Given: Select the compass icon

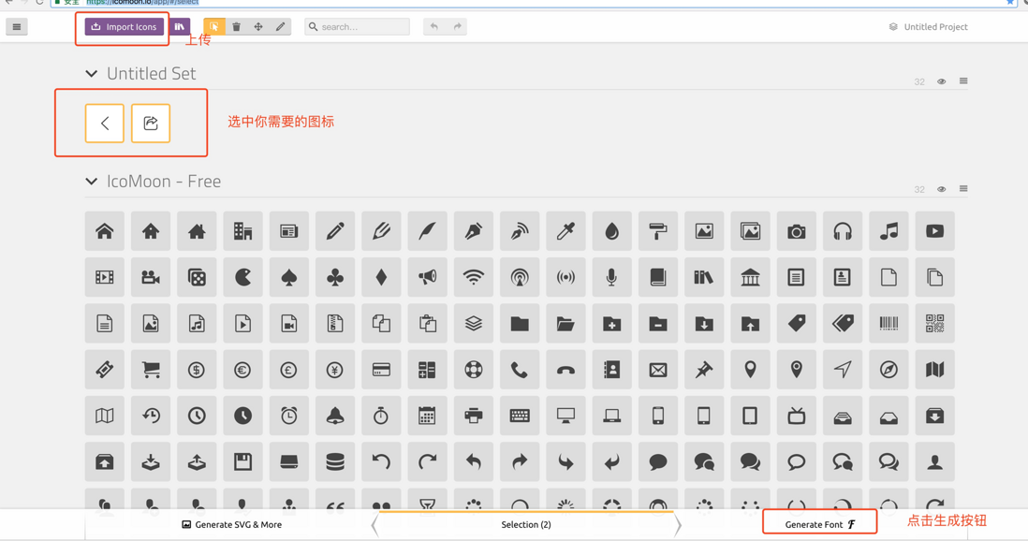Looking at the screenshot, I should 889,369.
